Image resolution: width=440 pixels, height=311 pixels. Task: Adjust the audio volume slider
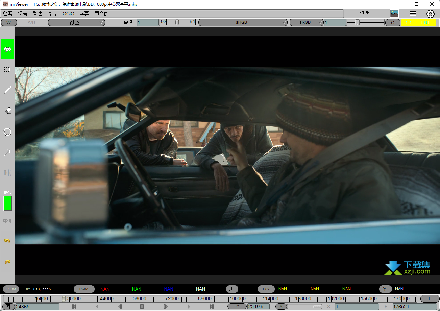[x=304, y=306]
